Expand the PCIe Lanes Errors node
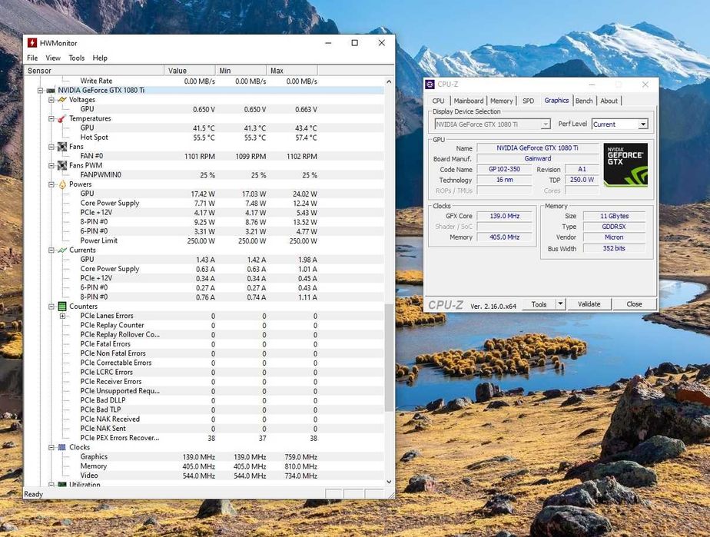Screen dimensions: 710x537 (62, 316)
